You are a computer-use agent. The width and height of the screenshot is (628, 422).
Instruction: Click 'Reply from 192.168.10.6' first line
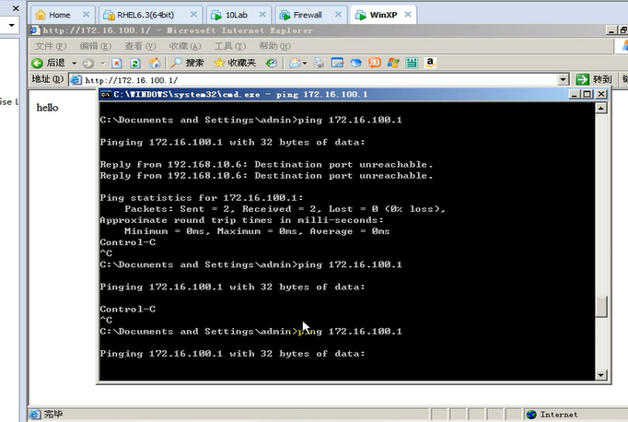pyautogui.click(x=266, y=164)
